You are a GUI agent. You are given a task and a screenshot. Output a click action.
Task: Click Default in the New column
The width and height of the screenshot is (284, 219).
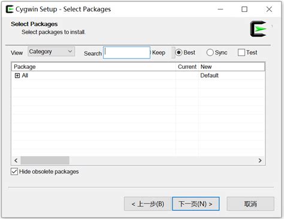click(x=209, y=75)
